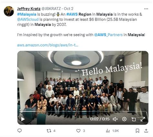Click Jeffrey Kratz's profile avatar
Image resolution: width=153 pixels, height=137 pixels.
(9, 11)
